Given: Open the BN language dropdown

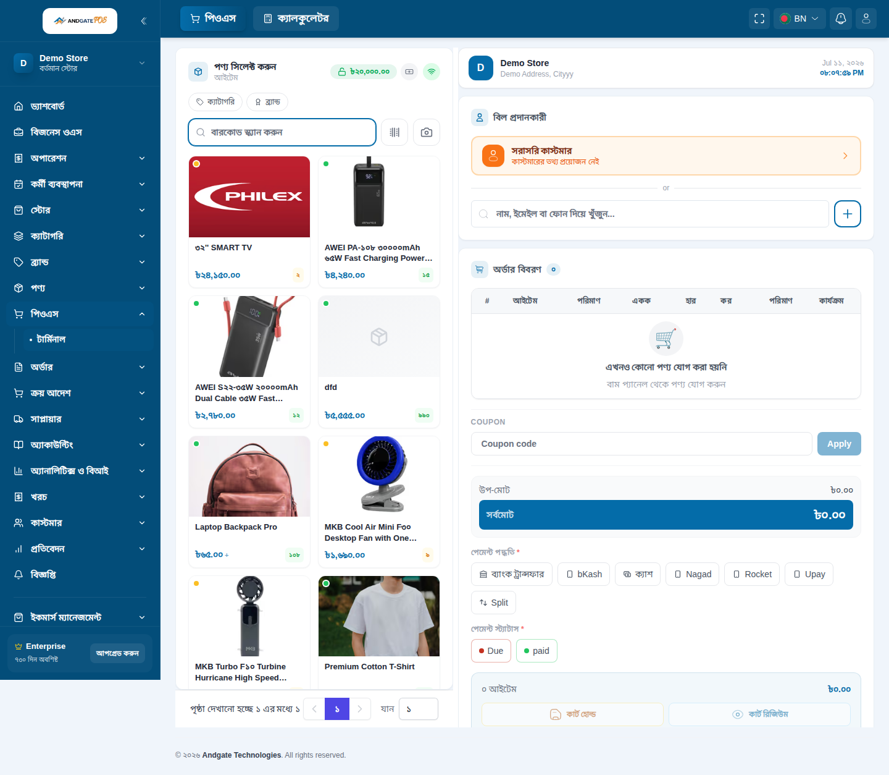Looking at the screenshot, I should [800, 19].
